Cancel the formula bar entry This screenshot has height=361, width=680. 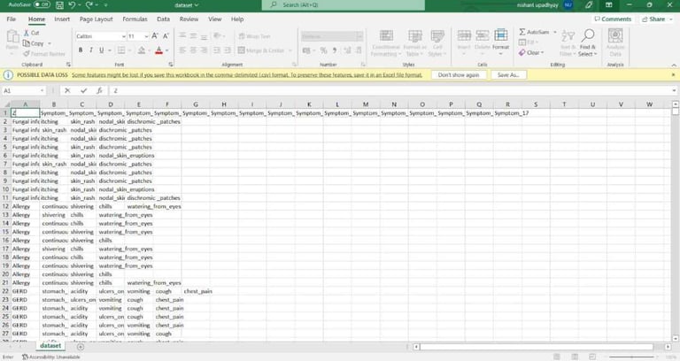pyautogui.click(x=67, y=90)
